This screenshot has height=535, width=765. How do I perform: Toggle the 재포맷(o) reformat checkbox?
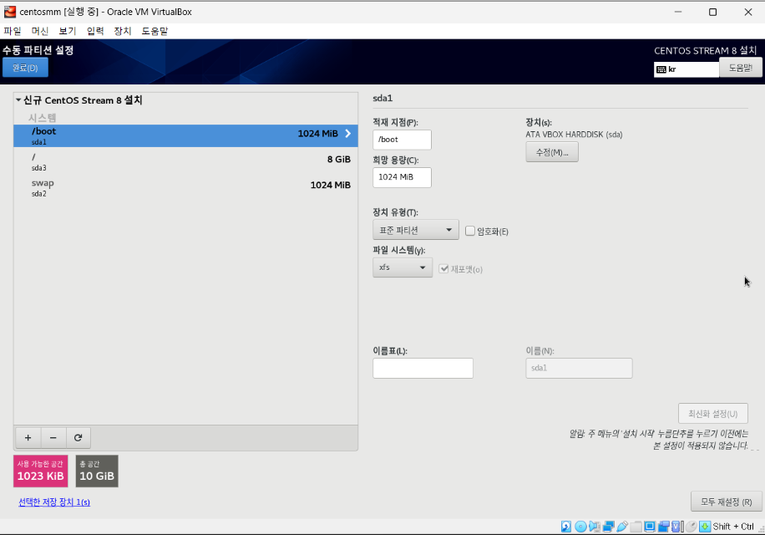pos(443,268)
